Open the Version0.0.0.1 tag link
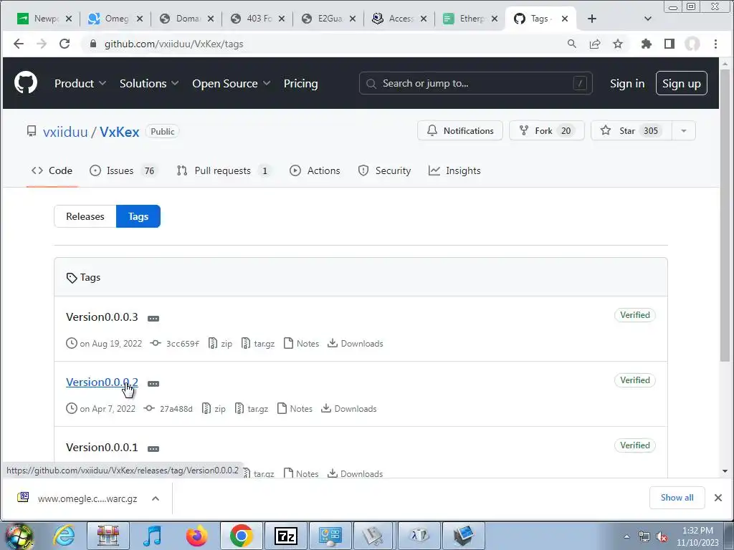The image size is (734, 550). click(102, 448)
